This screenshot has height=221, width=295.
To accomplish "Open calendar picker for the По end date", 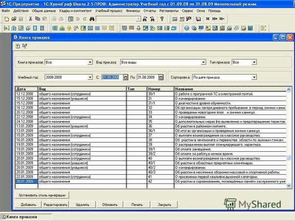I will (x=161, y=77).
